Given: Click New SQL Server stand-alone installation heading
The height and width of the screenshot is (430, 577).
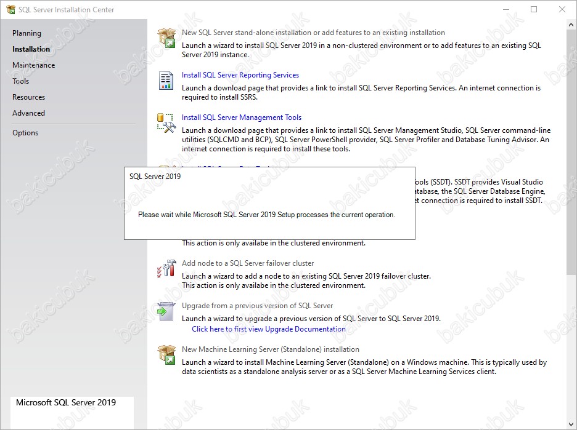Looking at the screenshot, I should [313, 33].
